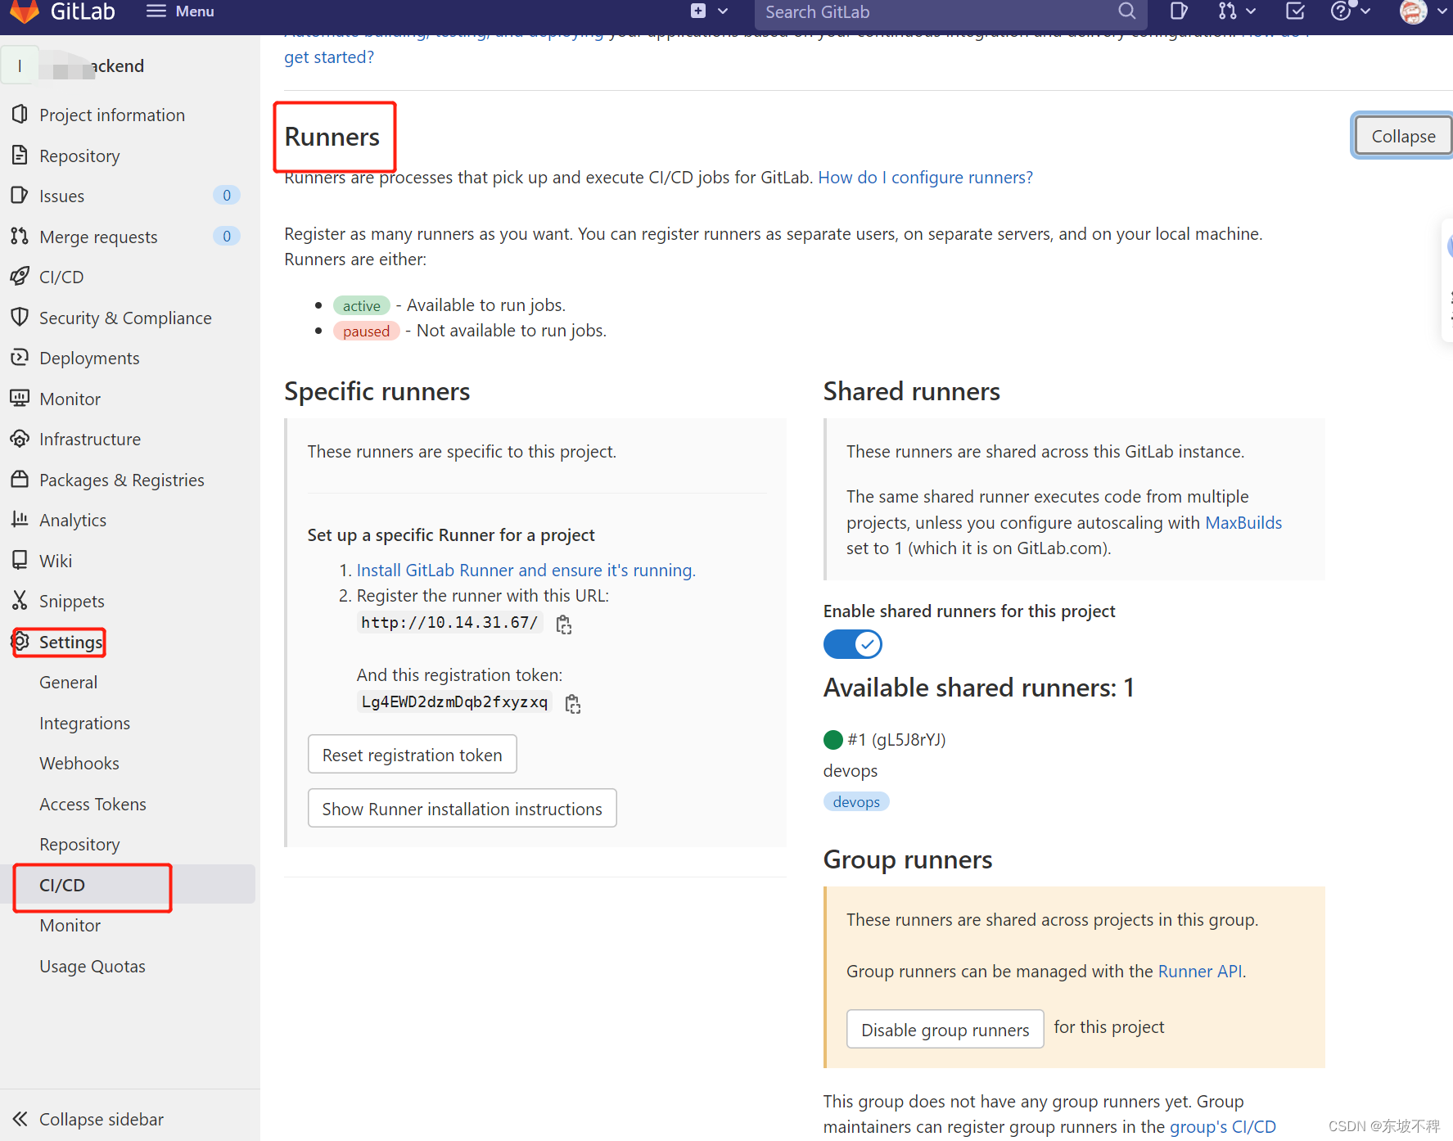Open Integrations settings
This screenshot has width=1453, height=1141.
click(x=85, y=724)
